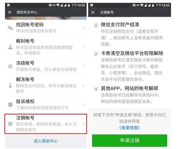Expand the 解封帐号 row chevron
Viewport: 179px width, 149px height.
tap(83, 47)
